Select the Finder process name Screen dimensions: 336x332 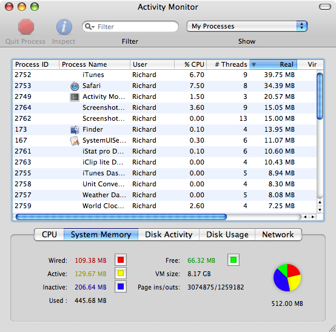[93, 129]
